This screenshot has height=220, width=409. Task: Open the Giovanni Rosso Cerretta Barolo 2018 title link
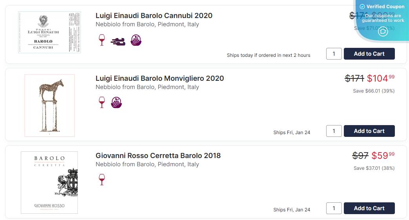pyautogui.click(x=158, y=156)
